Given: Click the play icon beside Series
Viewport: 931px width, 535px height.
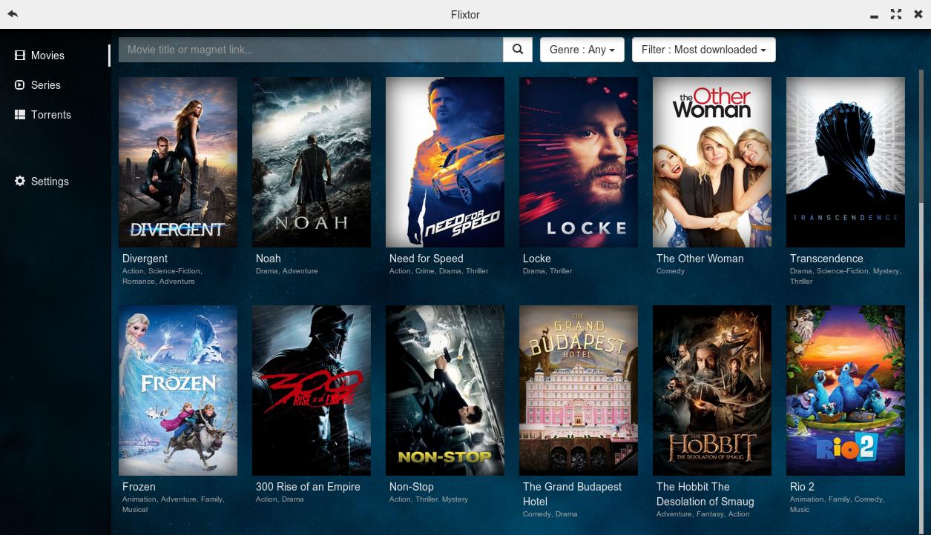Looking at the screenshot, I should [x=20, y=85].
